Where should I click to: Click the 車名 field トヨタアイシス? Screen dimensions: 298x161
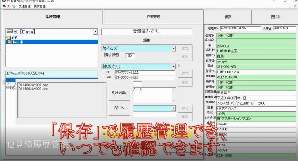(256, 109)
